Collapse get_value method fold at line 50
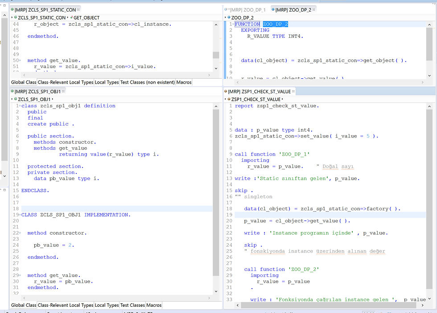Screen dimensions: 437x313 [20, 60]
